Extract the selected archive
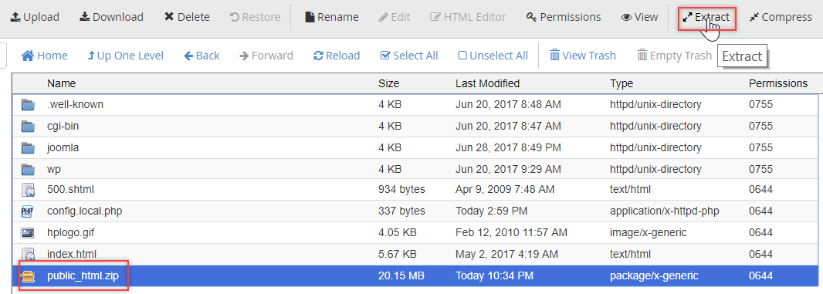Screen dimensions: 823x294 pos(706,17)
